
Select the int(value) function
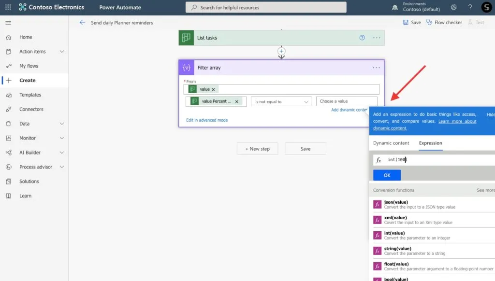[434, 235]
